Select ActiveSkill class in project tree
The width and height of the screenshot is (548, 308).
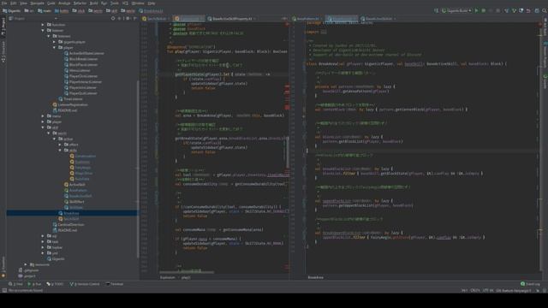(x=74, y=185)
